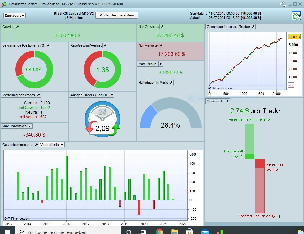Click the yellow 6.002,8 value marker on chart
This screenshot has width=304, height=234.
coord(294,37)
